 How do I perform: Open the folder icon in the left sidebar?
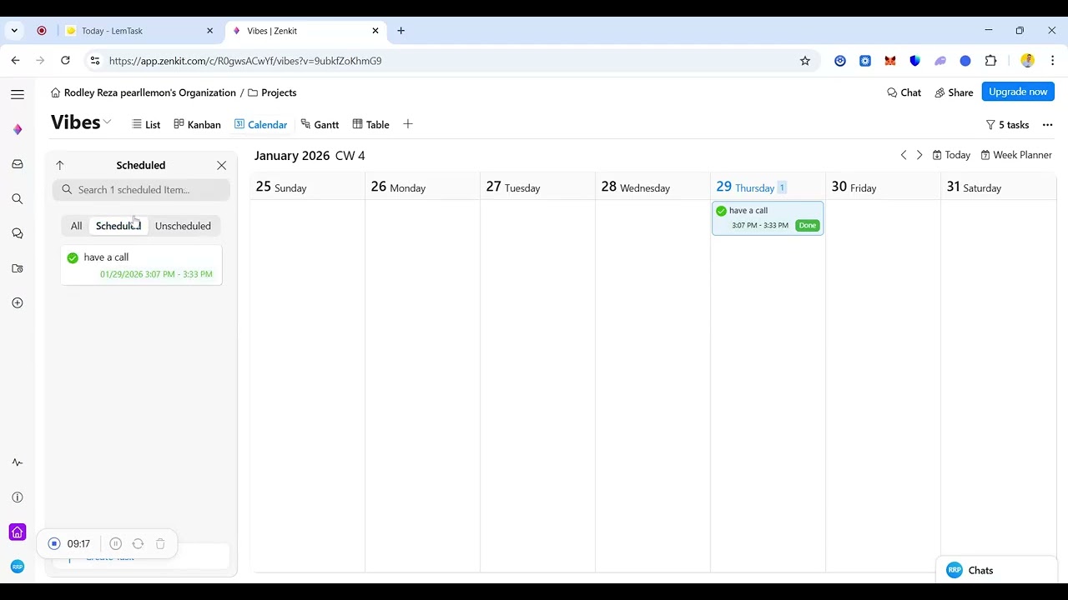click(x=18, y=268)
